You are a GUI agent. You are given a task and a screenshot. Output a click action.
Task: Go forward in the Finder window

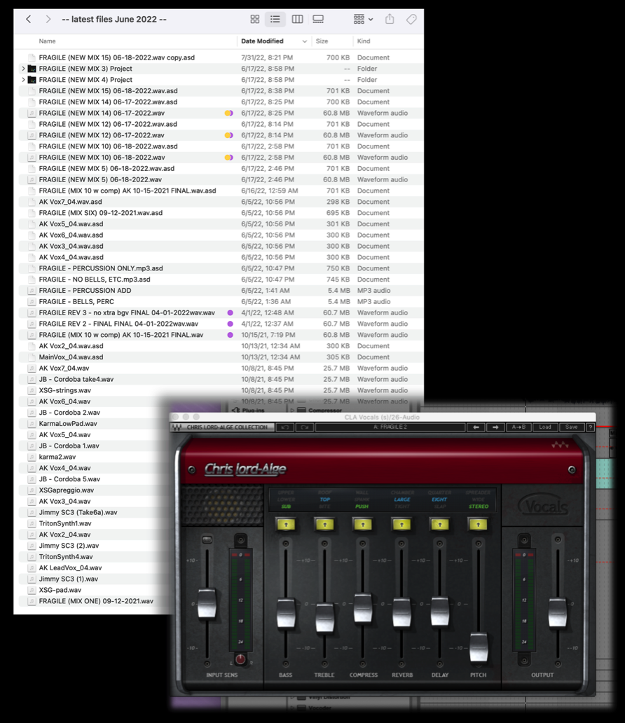(x=48, y=20)
